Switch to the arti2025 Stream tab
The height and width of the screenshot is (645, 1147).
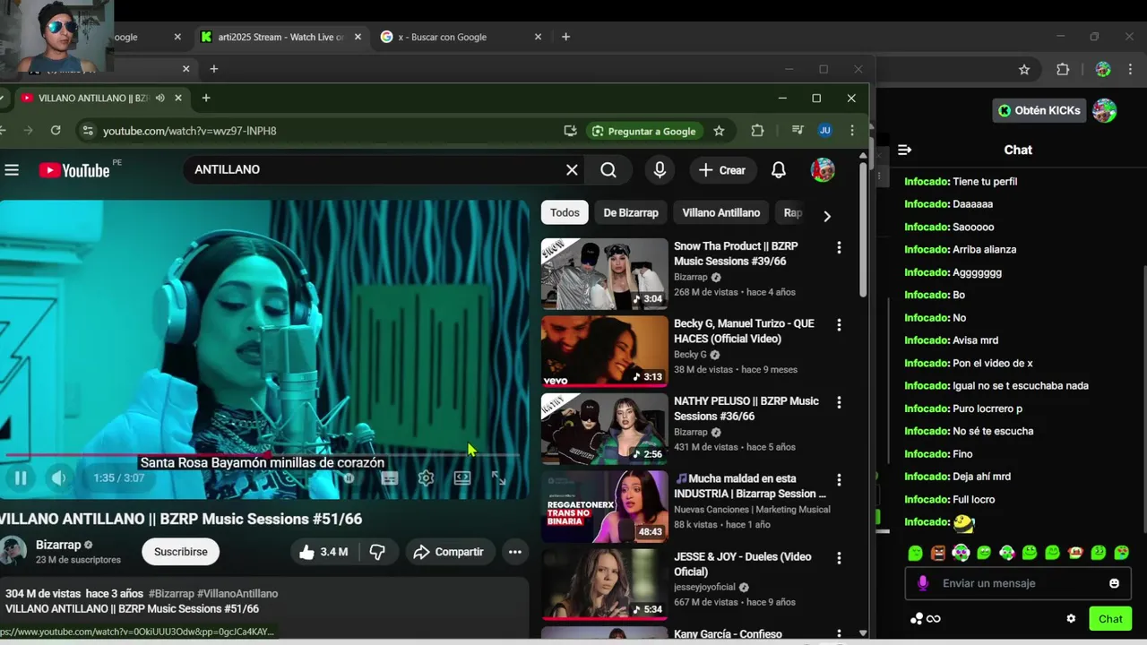pyautogui.click(x=280, y=37)
